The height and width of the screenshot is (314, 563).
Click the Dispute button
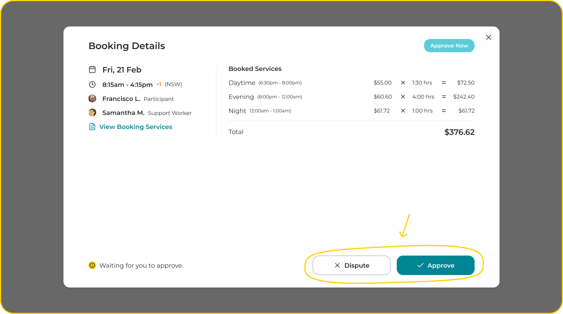(351, 265)
